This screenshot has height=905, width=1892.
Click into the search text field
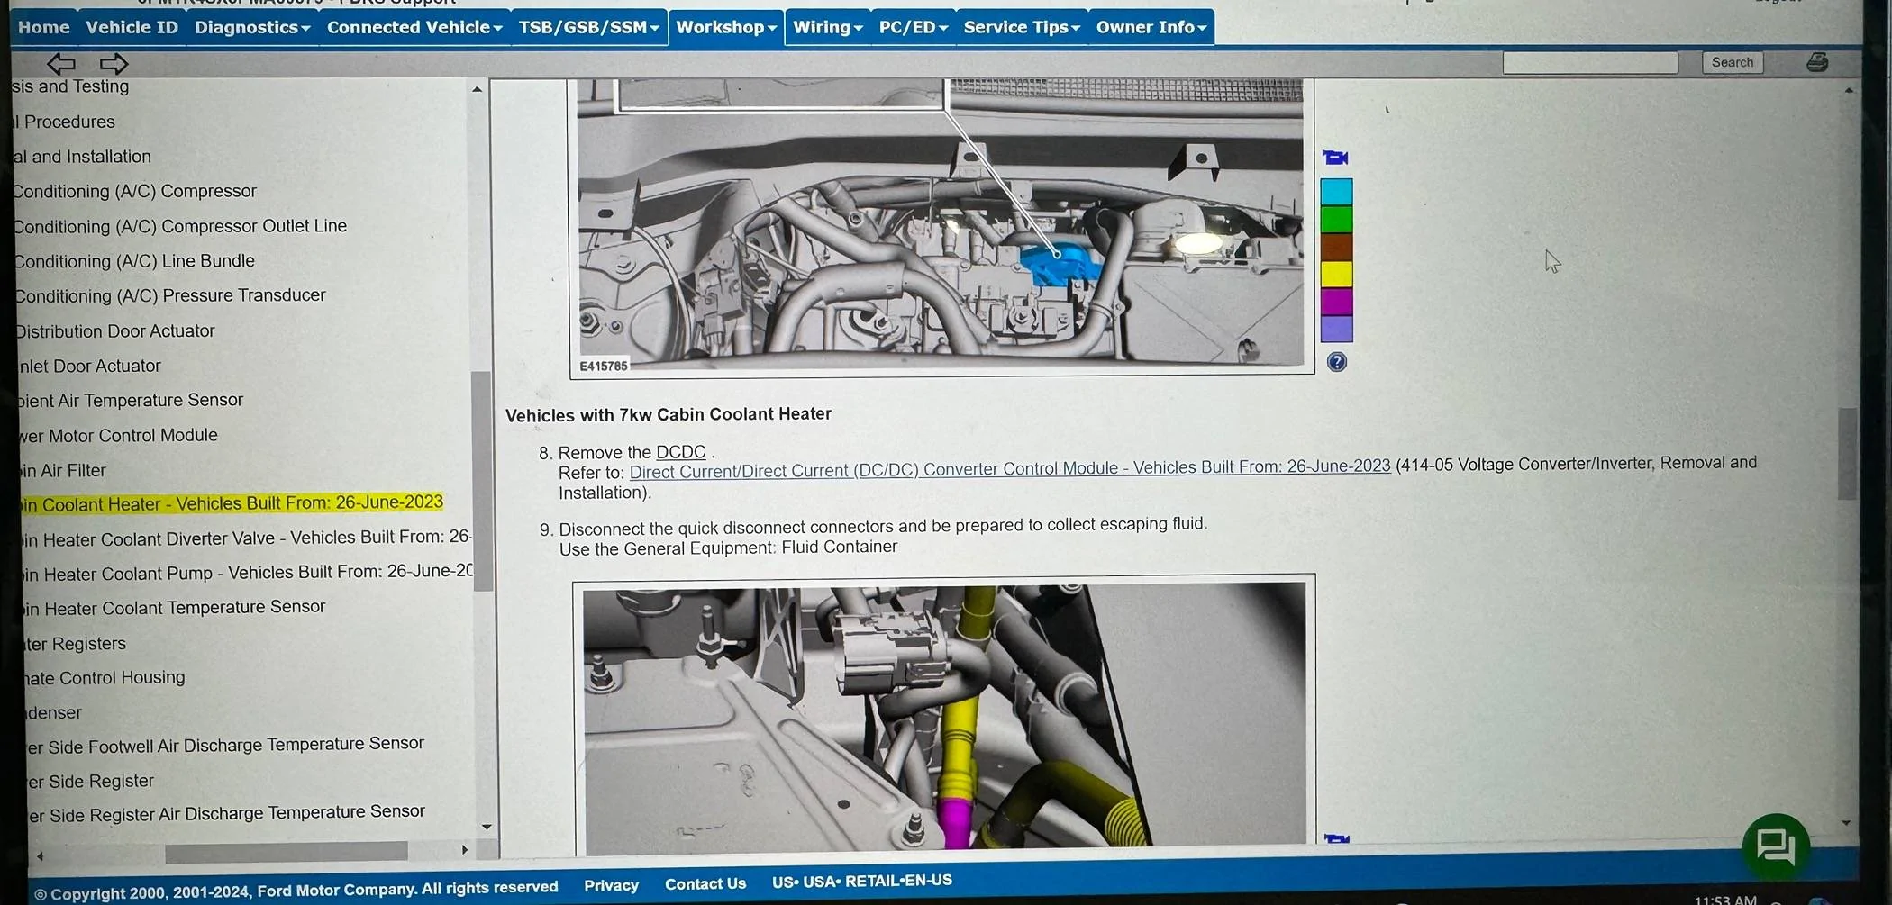(1590, 62)
